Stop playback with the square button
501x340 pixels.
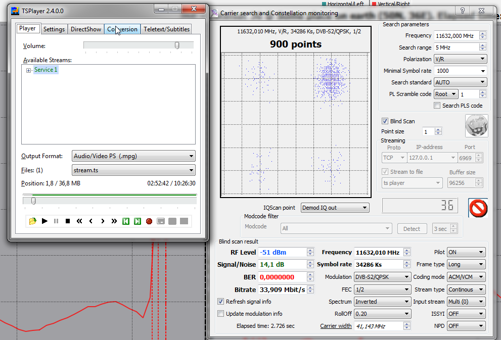68,221
